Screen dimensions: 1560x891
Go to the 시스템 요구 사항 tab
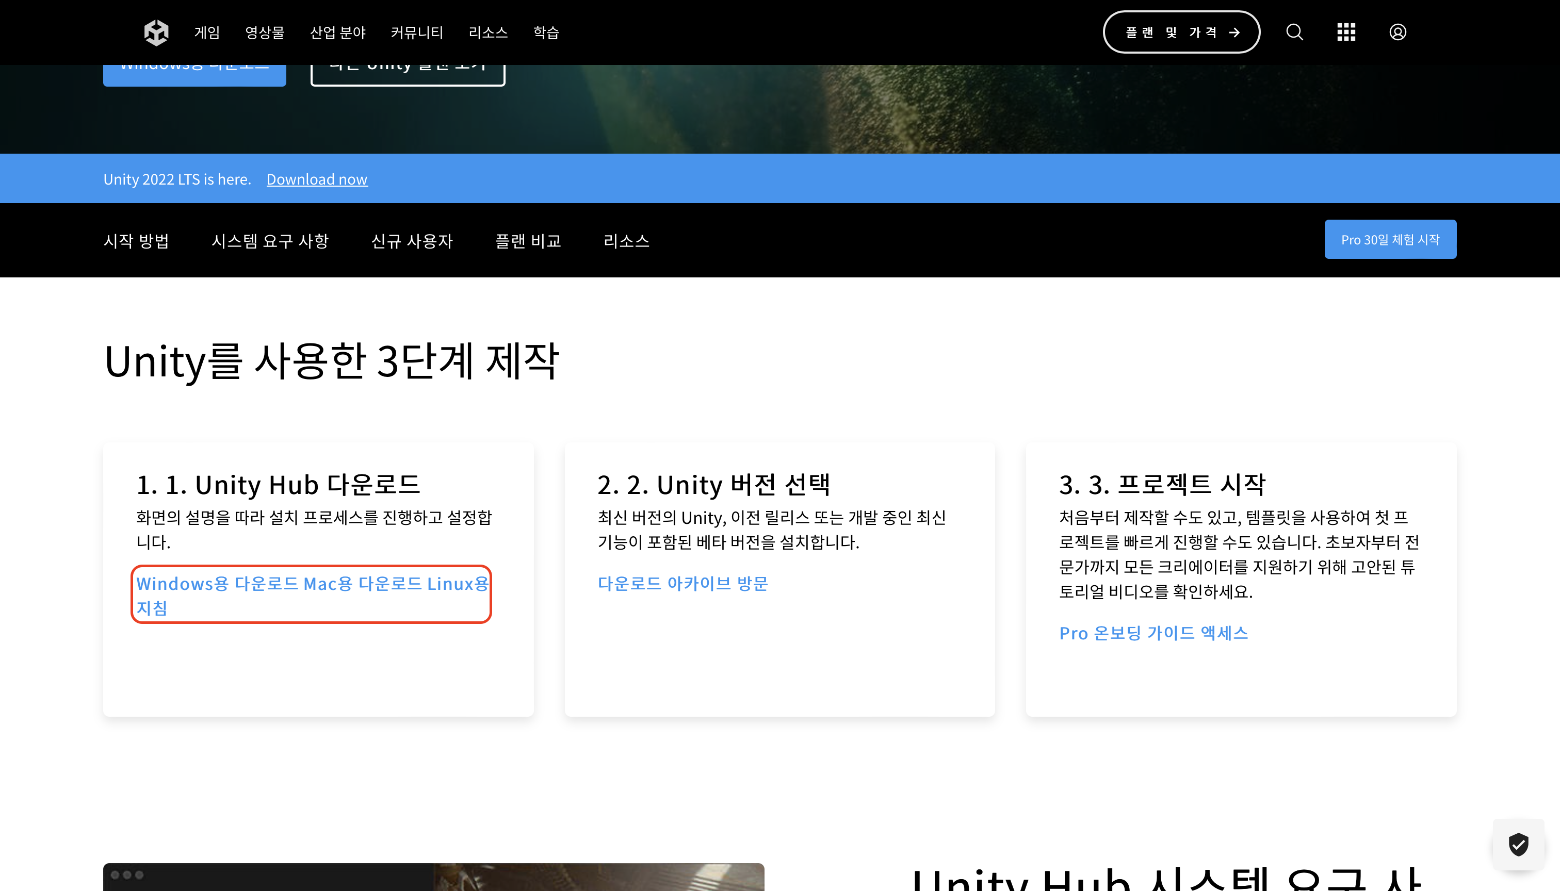click(x=270, y=240)
